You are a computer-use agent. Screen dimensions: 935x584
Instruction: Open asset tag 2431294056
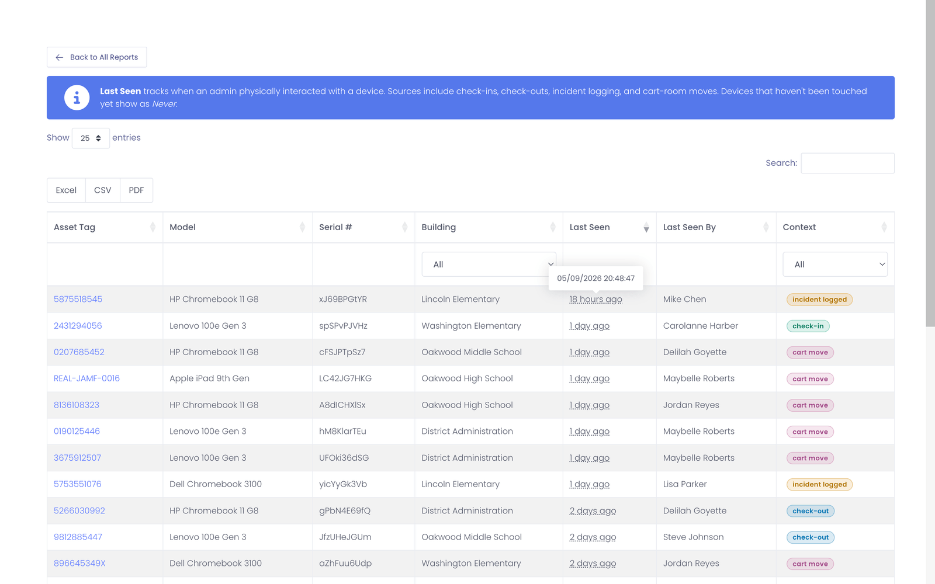point(78,326)
